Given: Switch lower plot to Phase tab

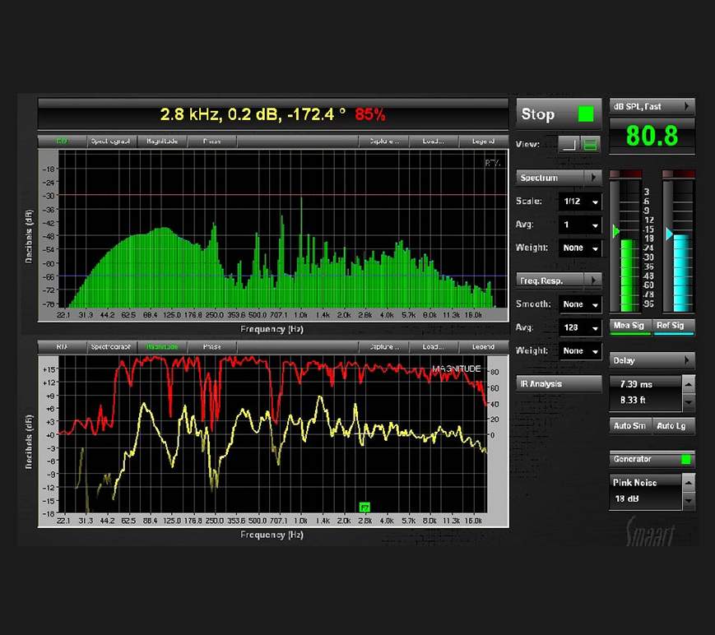Looking at the screenshot, I should (212, 347).
